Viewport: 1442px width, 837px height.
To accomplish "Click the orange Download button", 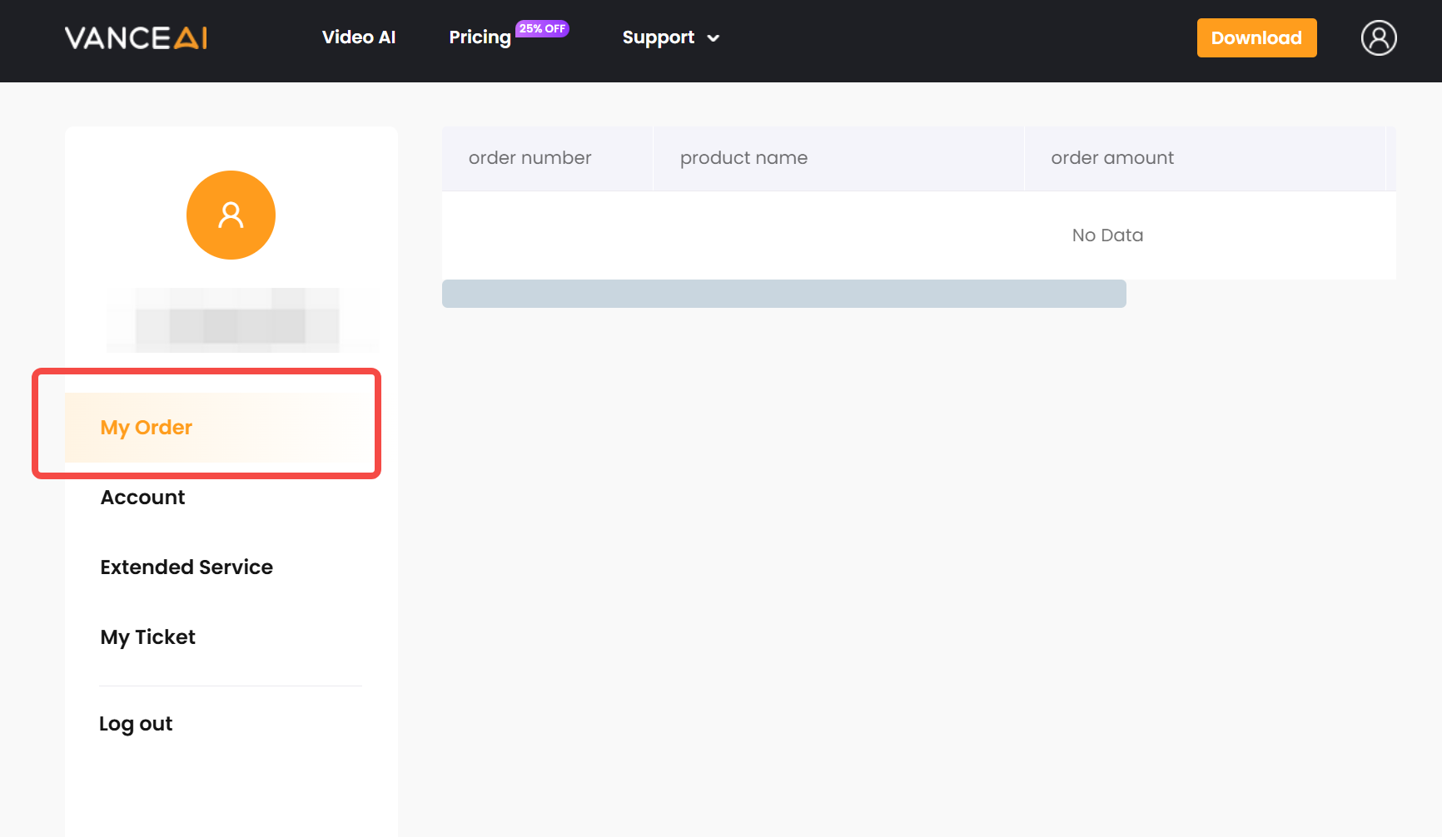I will [1256, 37].
